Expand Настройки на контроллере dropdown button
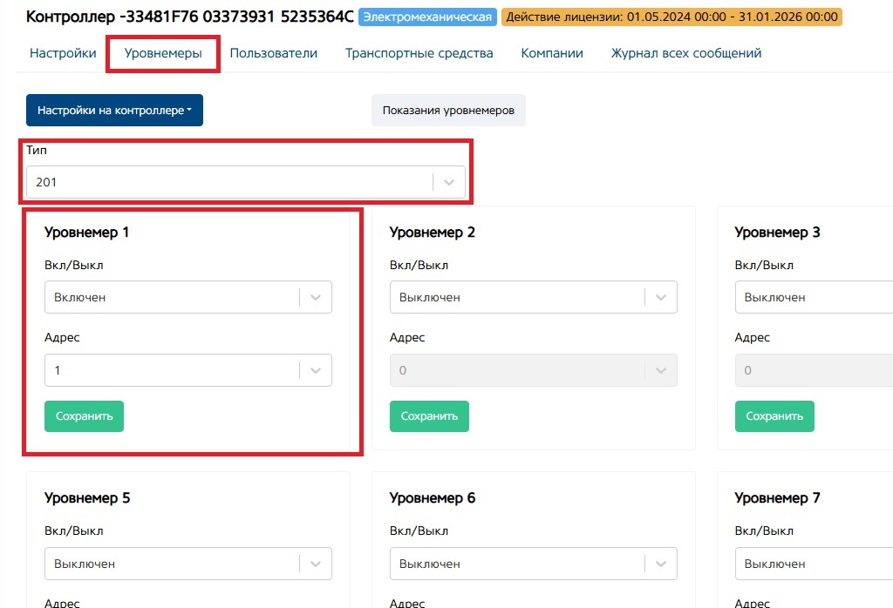 (114, 111)
